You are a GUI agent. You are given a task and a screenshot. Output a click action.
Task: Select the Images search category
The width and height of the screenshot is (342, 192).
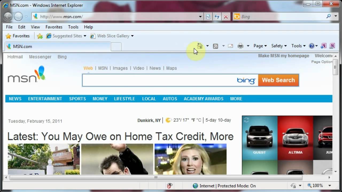pyautogui.click(x=120, y=68)
